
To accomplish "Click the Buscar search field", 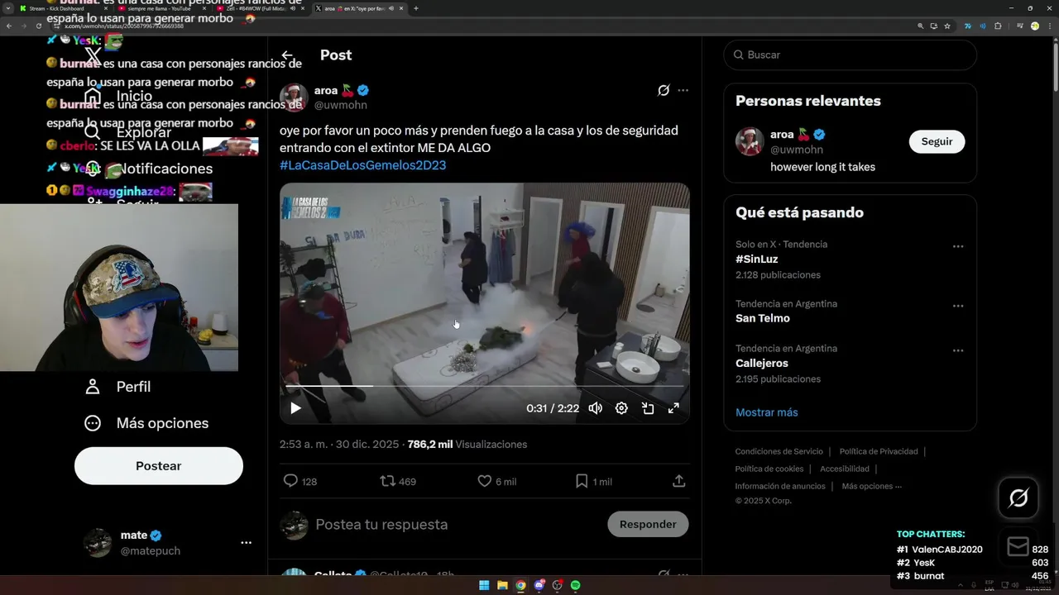I will [851, 55].
